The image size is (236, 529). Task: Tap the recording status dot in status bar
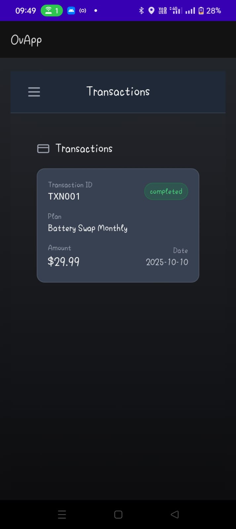click(95, 10)
